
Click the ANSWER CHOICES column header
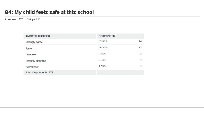tap(38, 36)
